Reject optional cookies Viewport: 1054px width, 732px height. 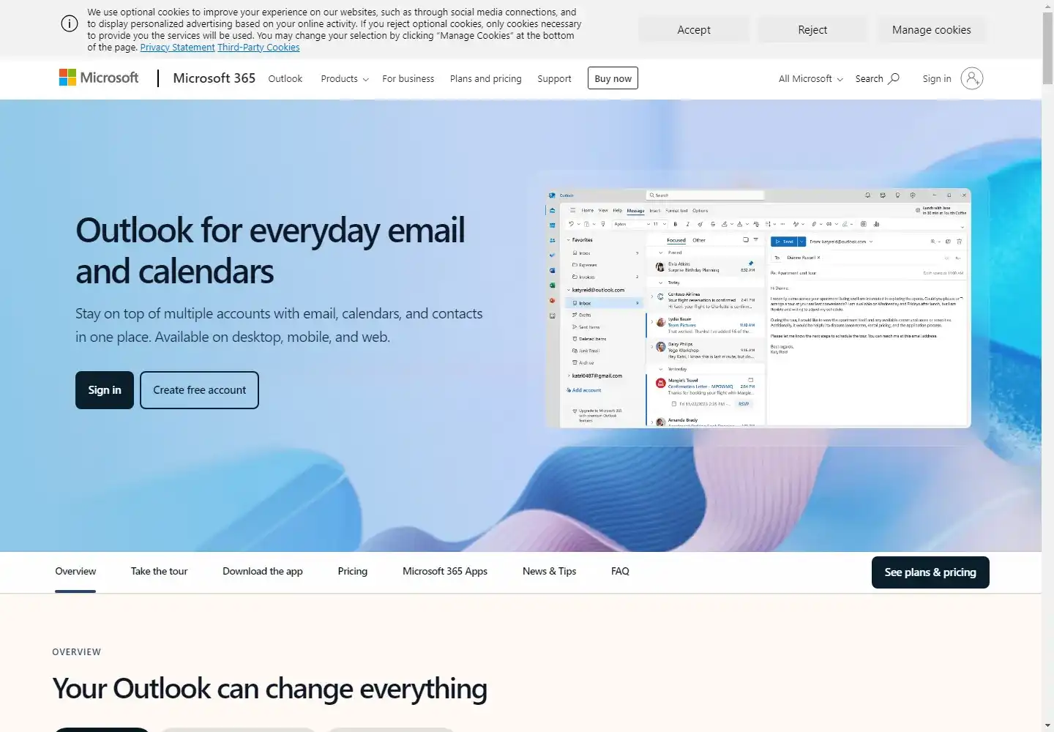pos(812,30)
